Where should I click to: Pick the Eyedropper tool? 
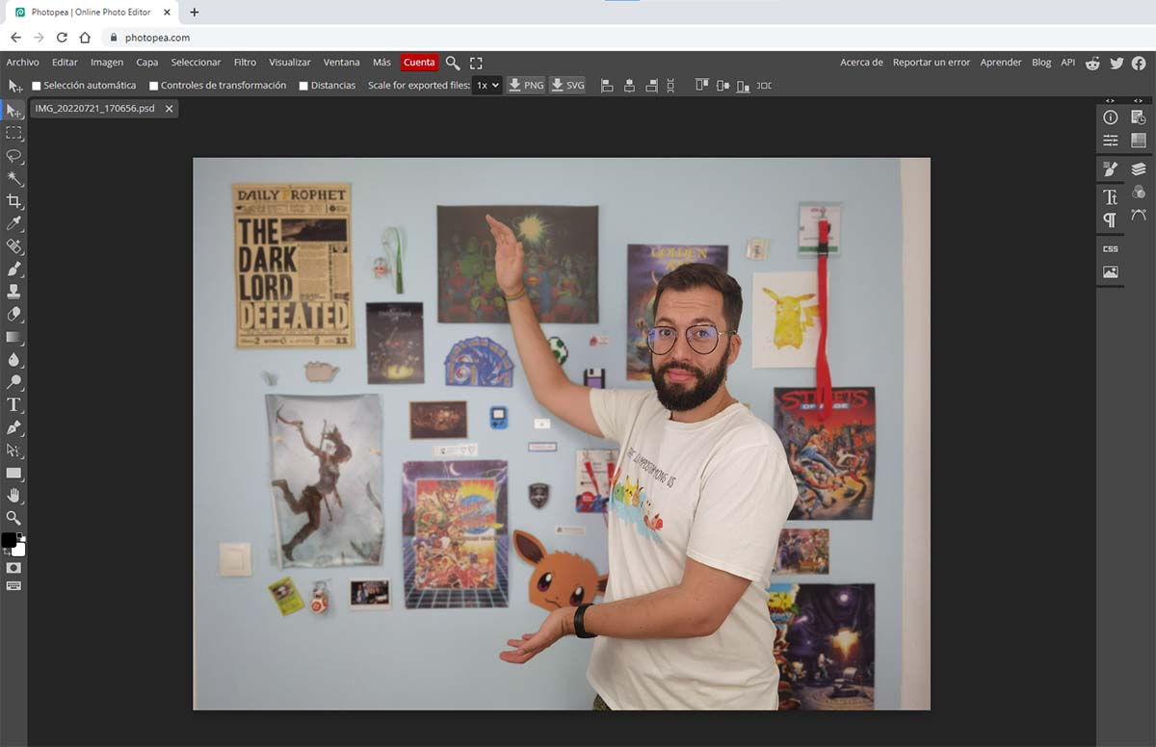coord(14,223)
